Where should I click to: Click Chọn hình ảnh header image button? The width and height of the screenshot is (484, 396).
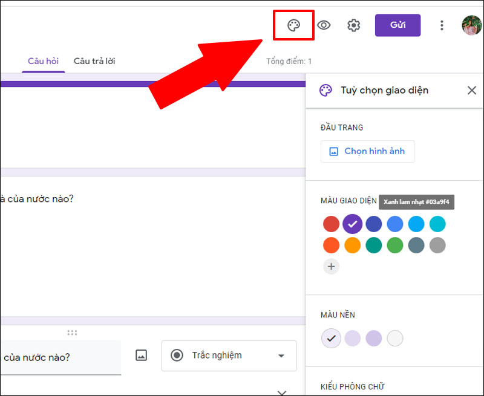[x=368, y=151]
